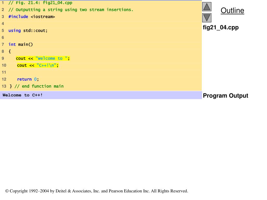This screenshot has width=267, height=200.
Task: Click line number 10
Action: [4, 65]
